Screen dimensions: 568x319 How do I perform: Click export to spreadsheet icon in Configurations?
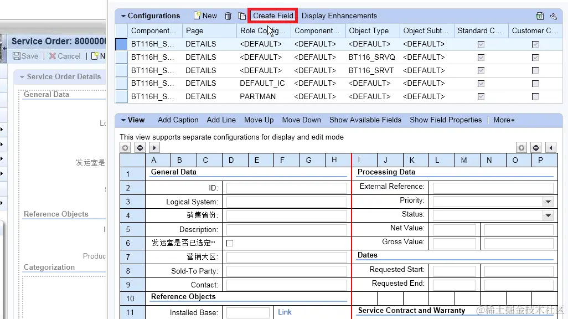540,16
